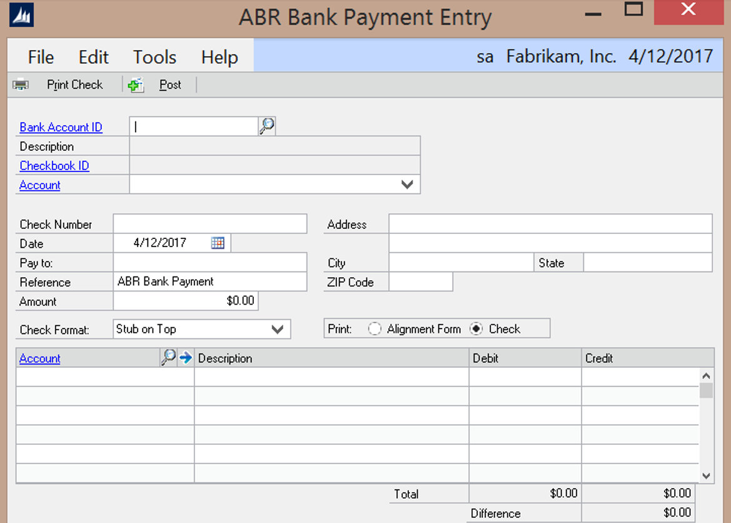Select the Alignment Form radio button
Screen dimensions: 731x523
point(375,328)
